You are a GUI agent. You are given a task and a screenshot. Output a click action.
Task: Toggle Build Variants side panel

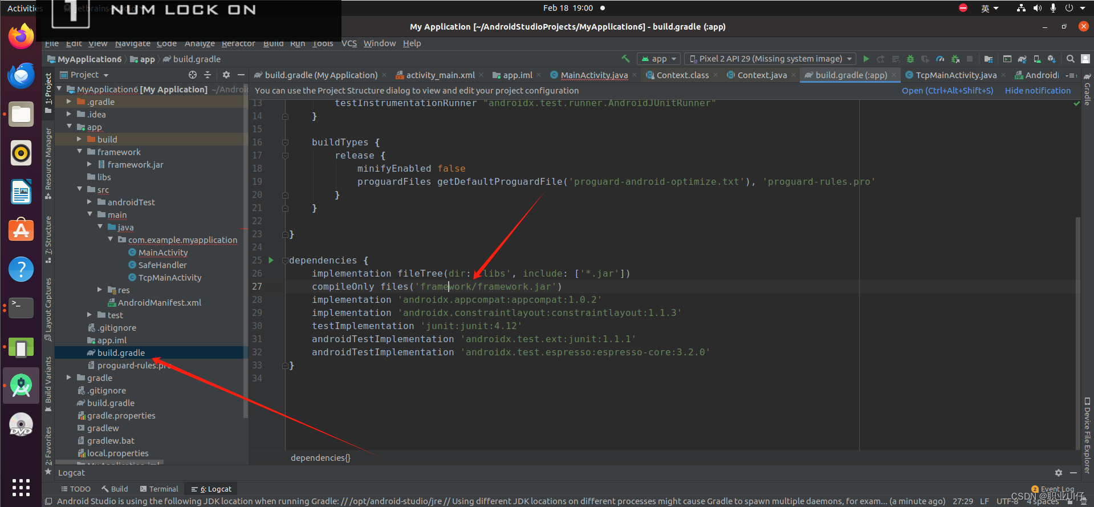click(48, 384)
